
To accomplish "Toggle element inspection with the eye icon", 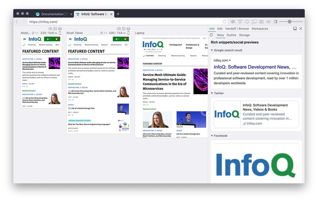I will point(233,22).
